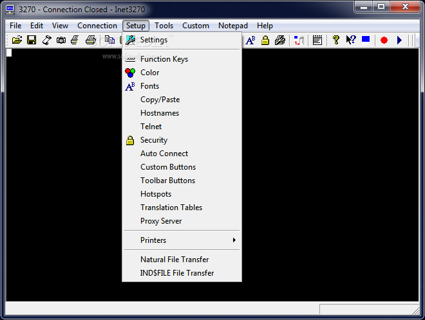Click the blue play macro button
Viewport: 425px width, 320px height.
point(399,40)
